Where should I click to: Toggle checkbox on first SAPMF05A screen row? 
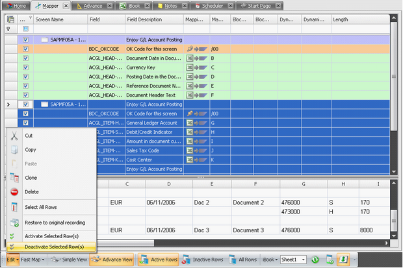(x=25, y=40)
